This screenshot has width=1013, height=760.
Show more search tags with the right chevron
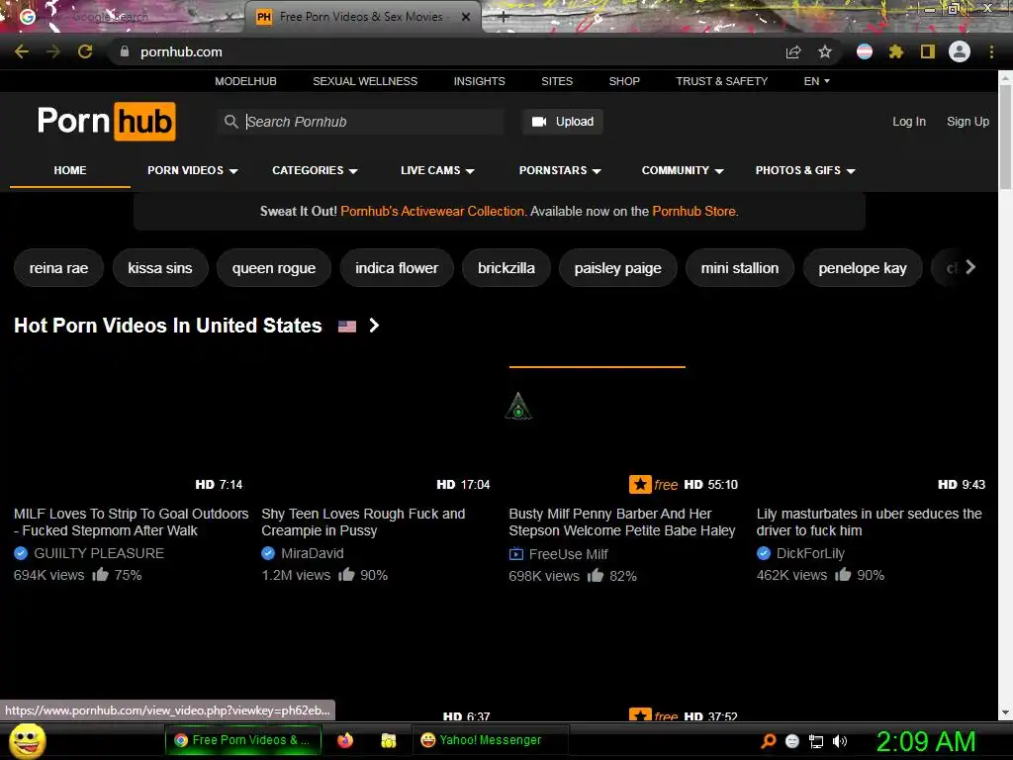click(970, 267)
